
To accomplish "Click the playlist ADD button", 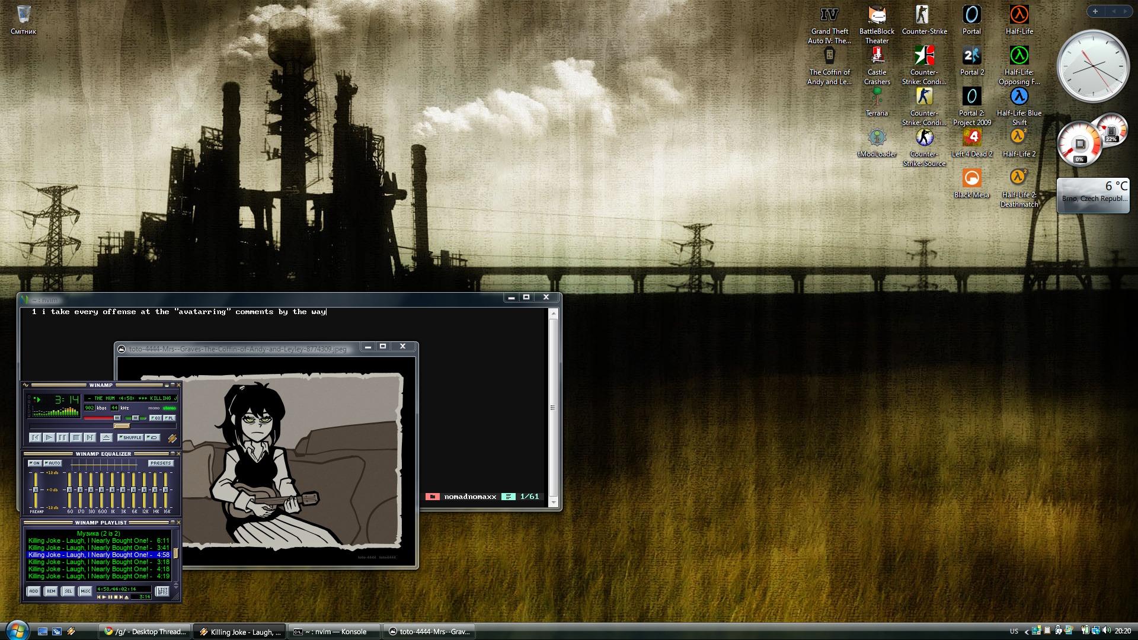I will (34, 591).
